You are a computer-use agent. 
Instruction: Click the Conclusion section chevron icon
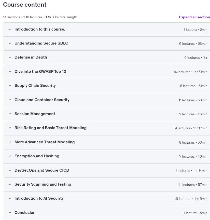coord(10,213)
